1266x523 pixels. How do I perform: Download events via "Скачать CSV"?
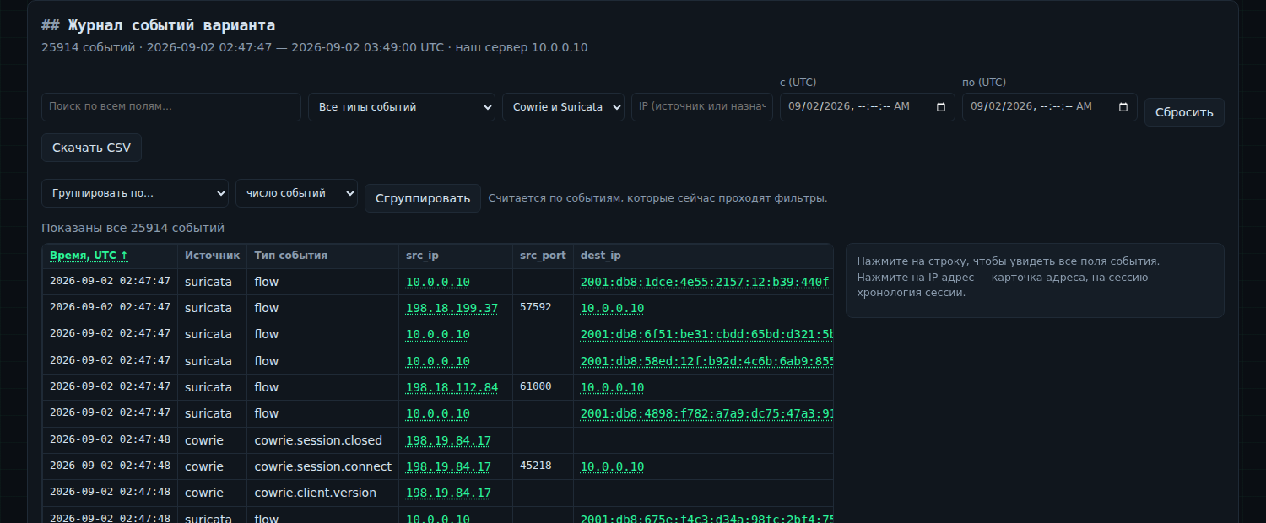(91, 148)
